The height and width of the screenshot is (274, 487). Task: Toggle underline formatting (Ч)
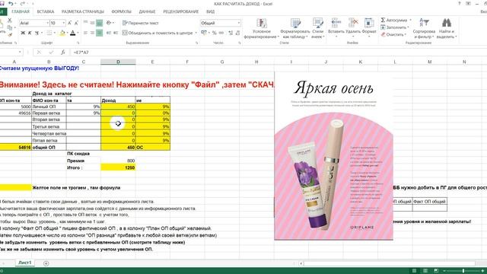pyautogui.click(x=37, y=33)
